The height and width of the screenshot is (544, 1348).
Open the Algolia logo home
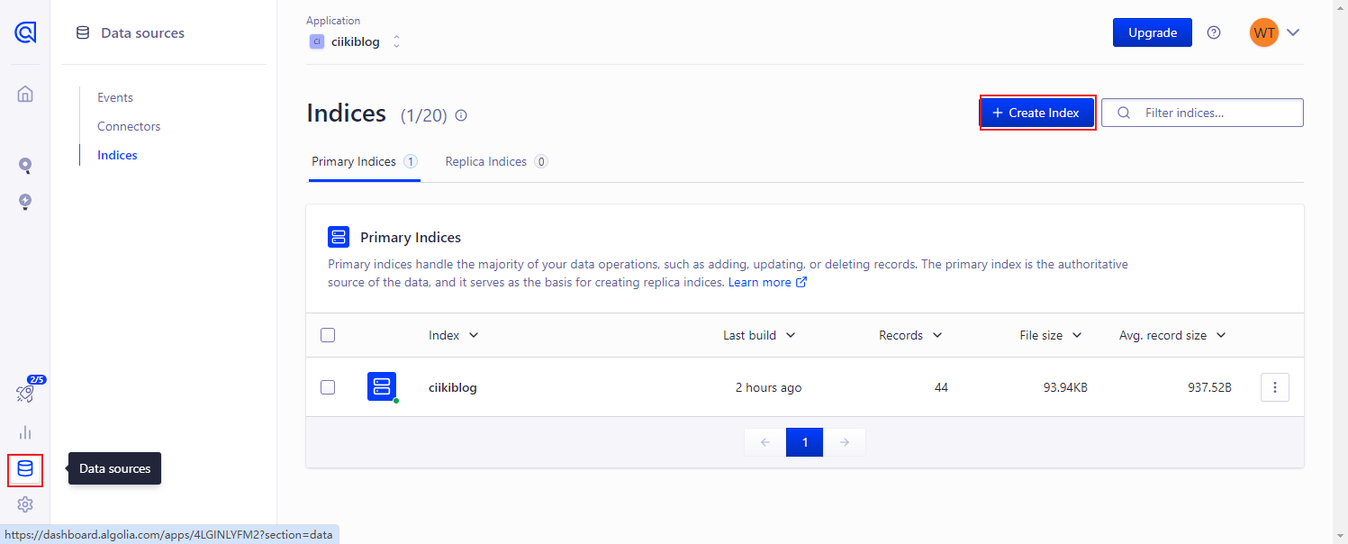pyautogui.click(x=25, y=32)
